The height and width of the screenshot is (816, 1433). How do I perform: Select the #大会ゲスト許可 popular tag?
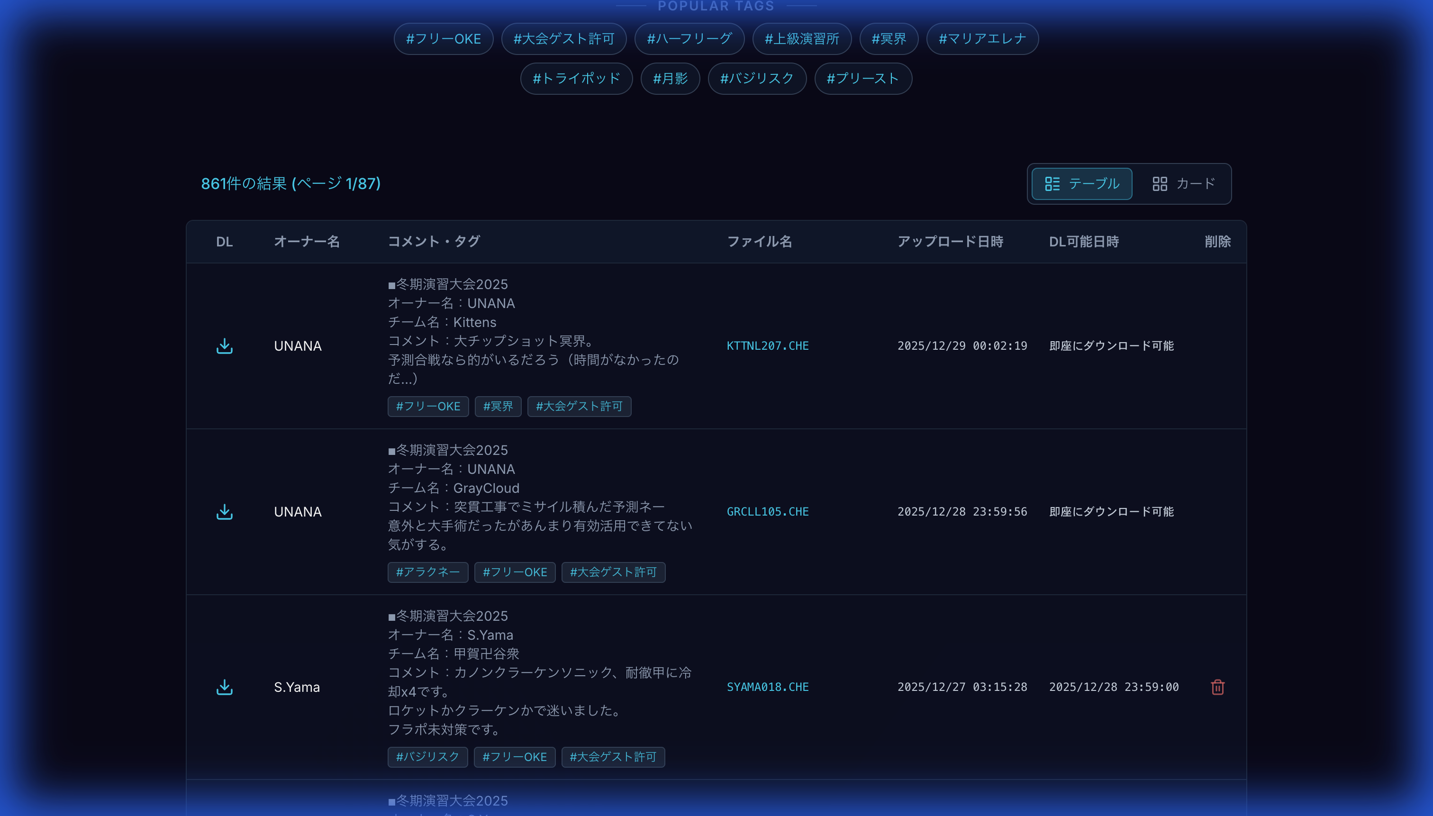[563, 39]
